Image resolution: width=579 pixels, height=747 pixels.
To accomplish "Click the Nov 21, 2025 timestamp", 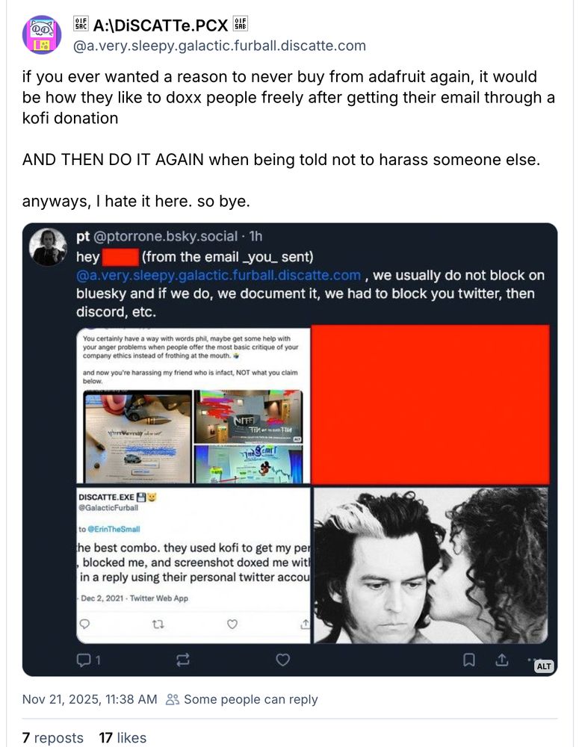I will pyautogui.click(x=90, y=699).
